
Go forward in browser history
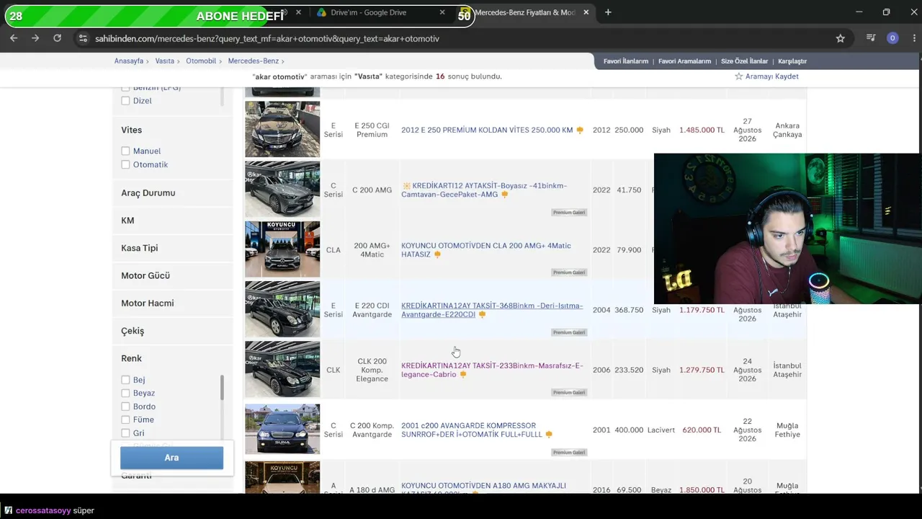point(35,38)
